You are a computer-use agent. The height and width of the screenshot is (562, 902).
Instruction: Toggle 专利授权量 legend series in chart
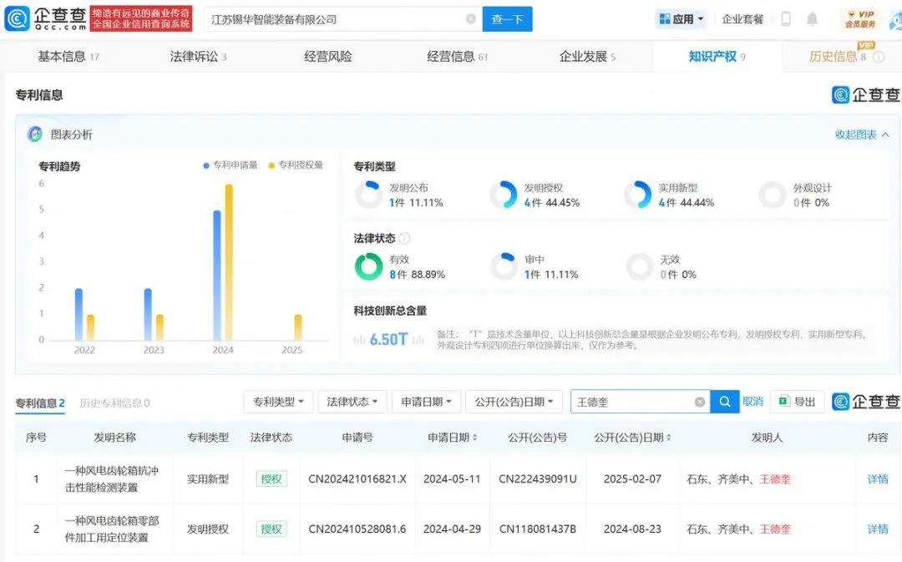click(296, 165)
